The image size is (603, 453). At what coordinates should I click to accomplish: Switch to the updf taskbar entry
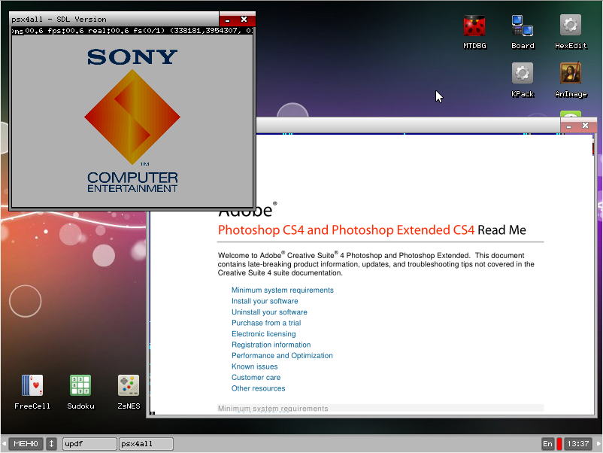point(89,444)
